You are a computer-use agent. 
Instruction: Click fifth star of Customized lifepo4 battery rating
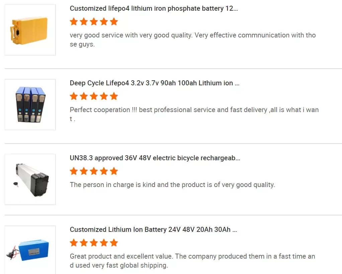114,22
